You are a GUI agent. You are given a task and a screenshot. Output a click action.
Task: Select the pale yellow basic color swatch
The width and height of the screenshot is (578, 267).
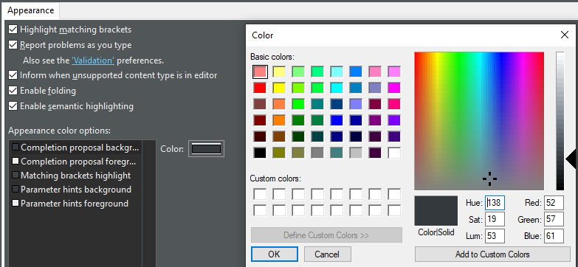coord(279,72)
